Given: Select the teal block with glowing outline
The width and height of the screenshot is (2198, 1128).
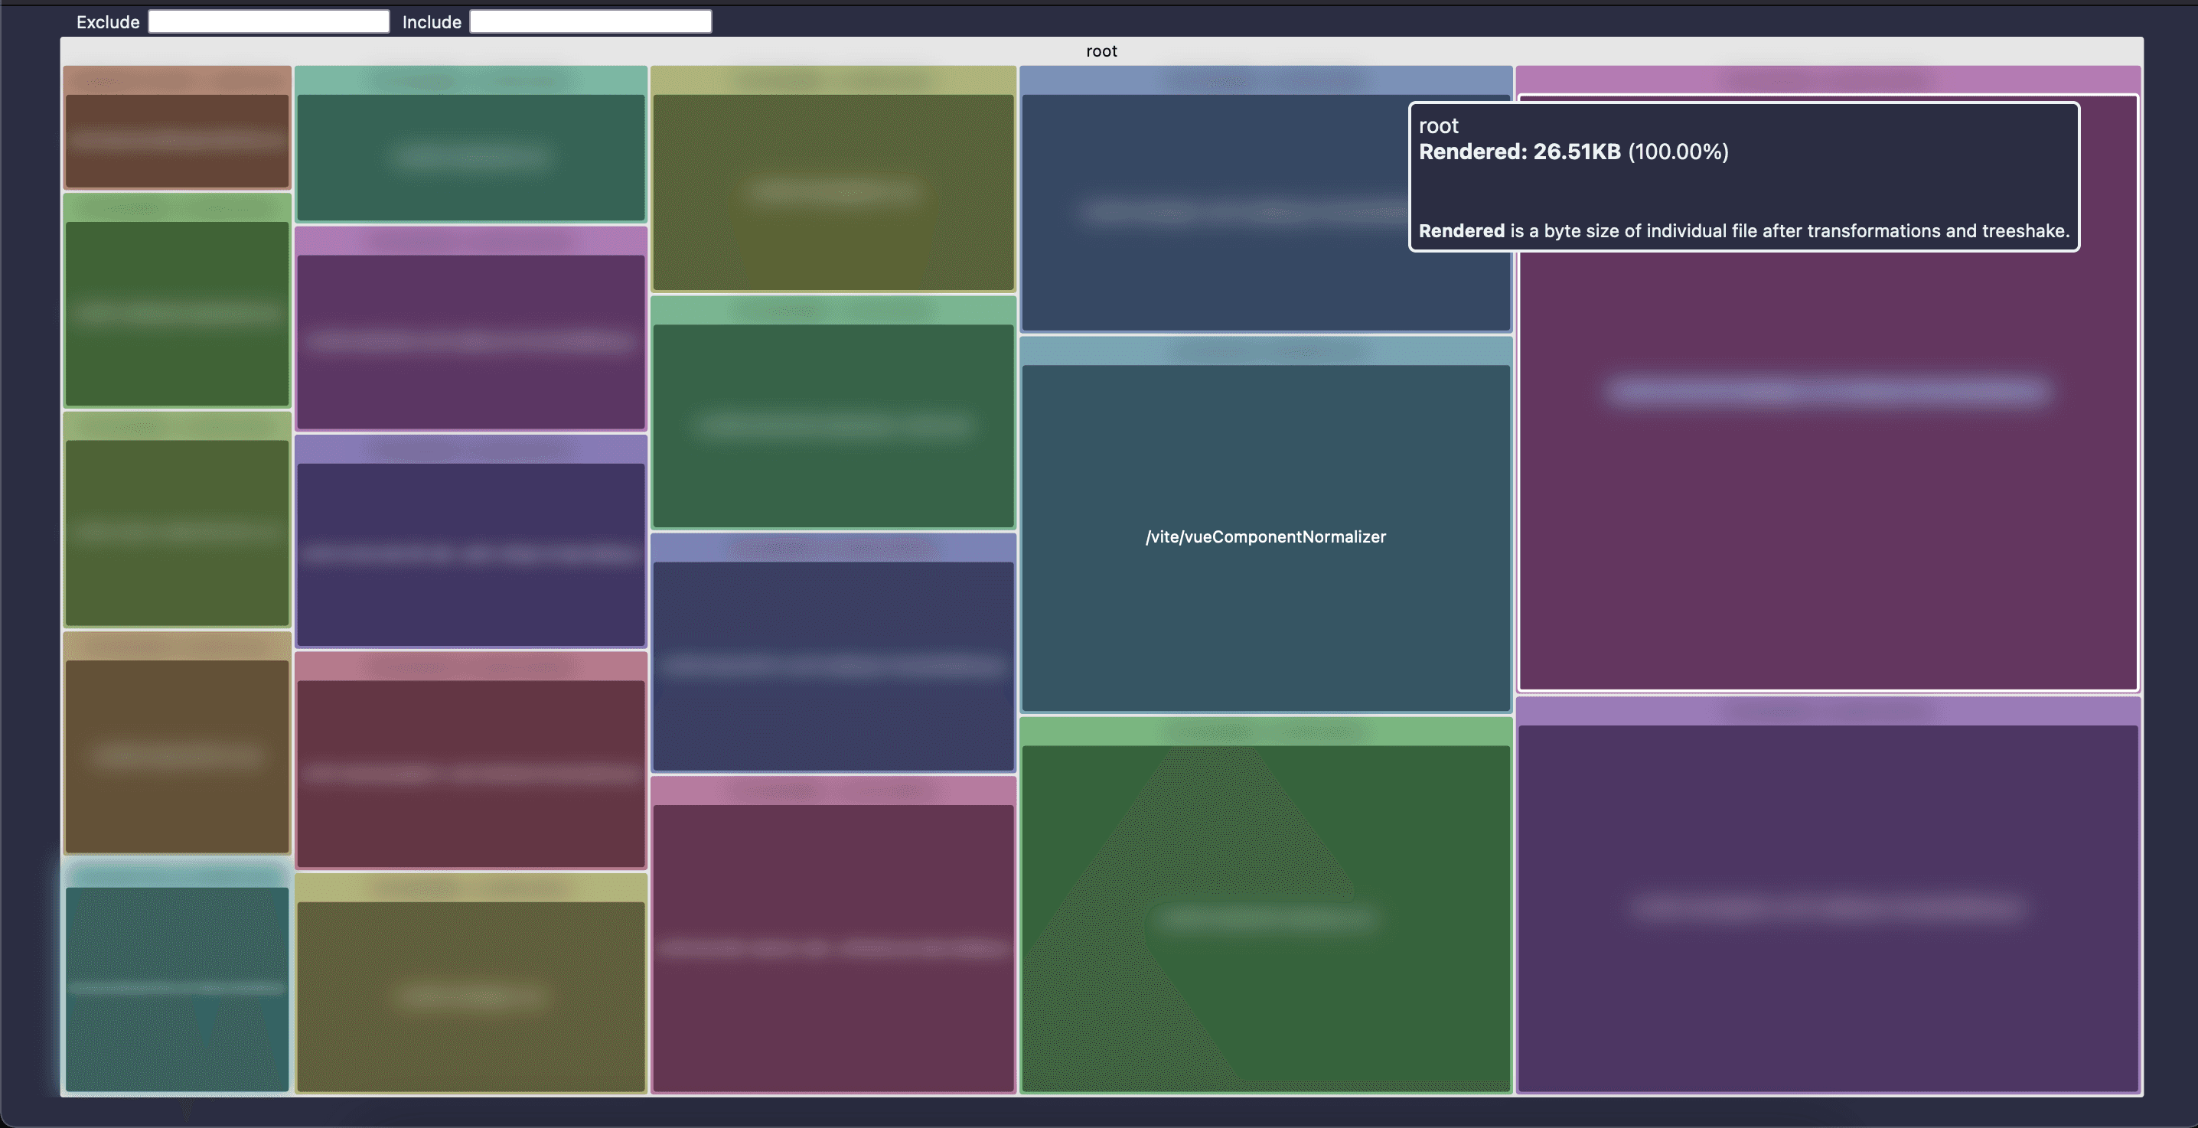Looking at the screenshot, I should [178, 988].
